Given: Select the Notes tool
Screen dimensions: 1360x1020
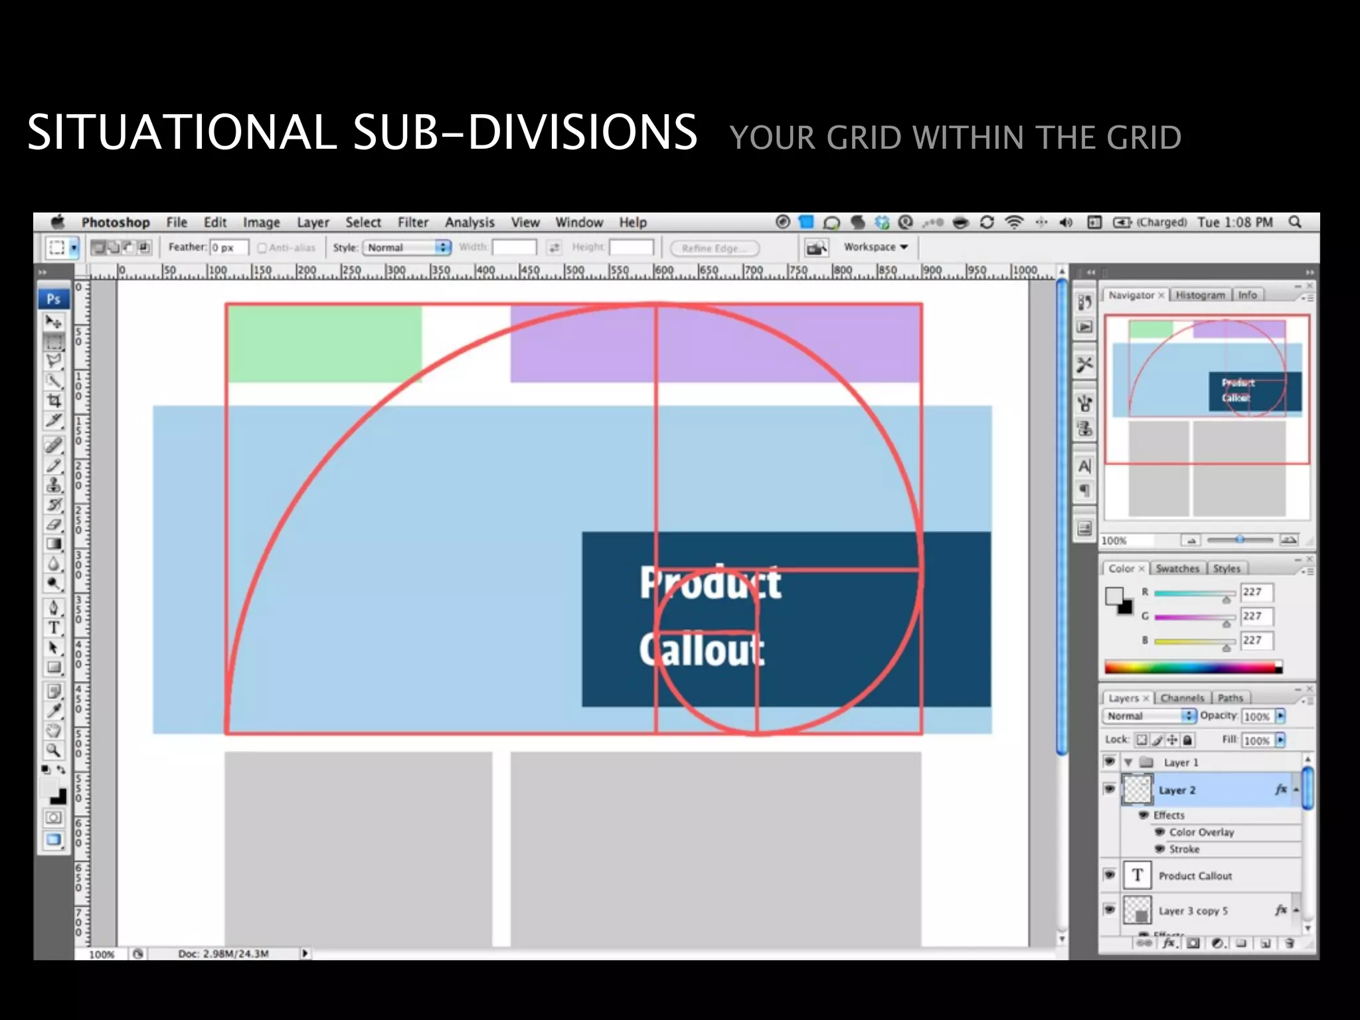Looking at the screenshot, I should [54, 691].
